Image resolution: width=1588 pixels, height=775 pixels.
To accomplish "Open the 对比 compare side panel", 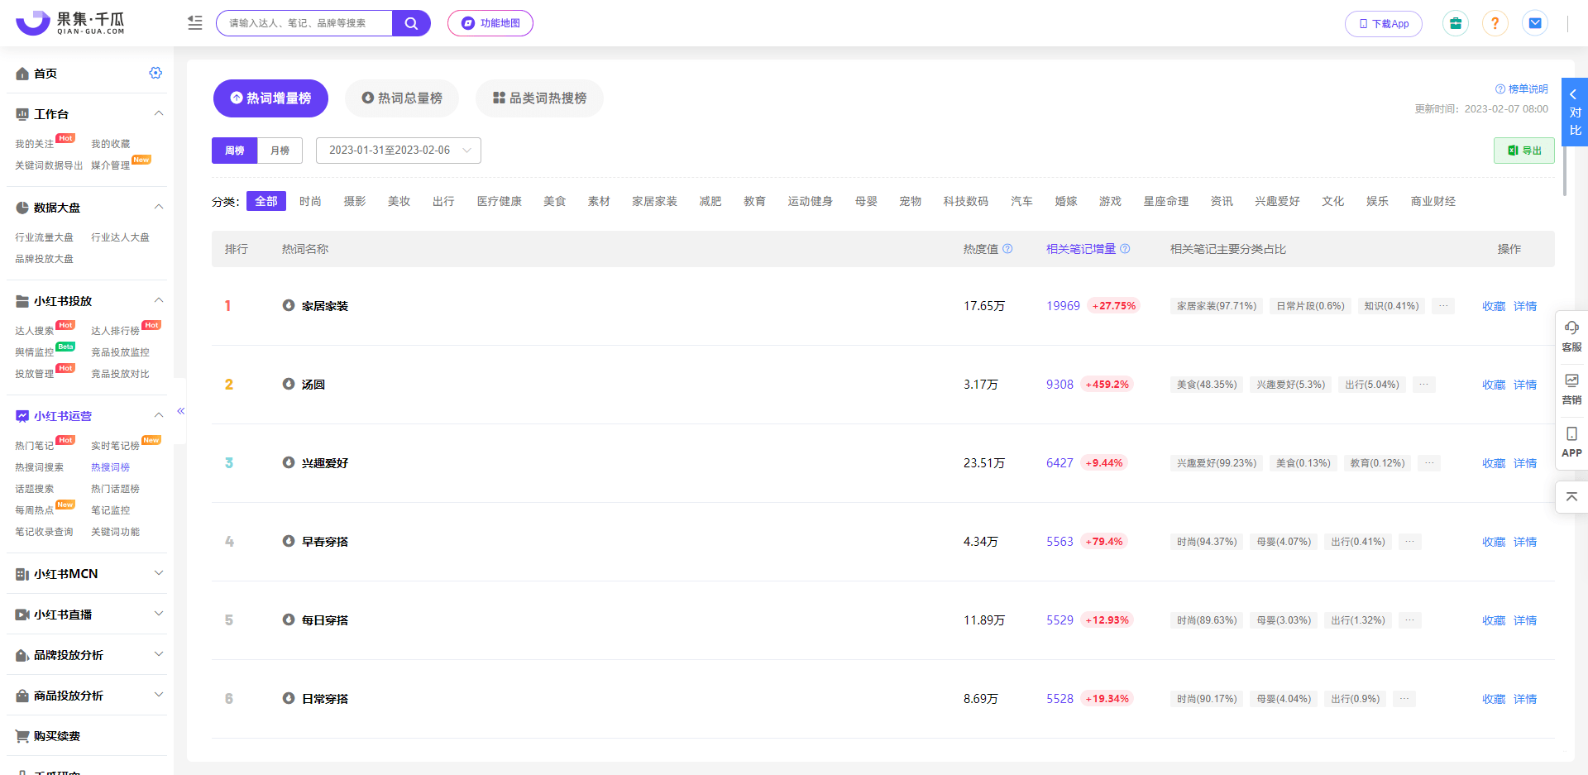I will click(x=1575, y=112).
